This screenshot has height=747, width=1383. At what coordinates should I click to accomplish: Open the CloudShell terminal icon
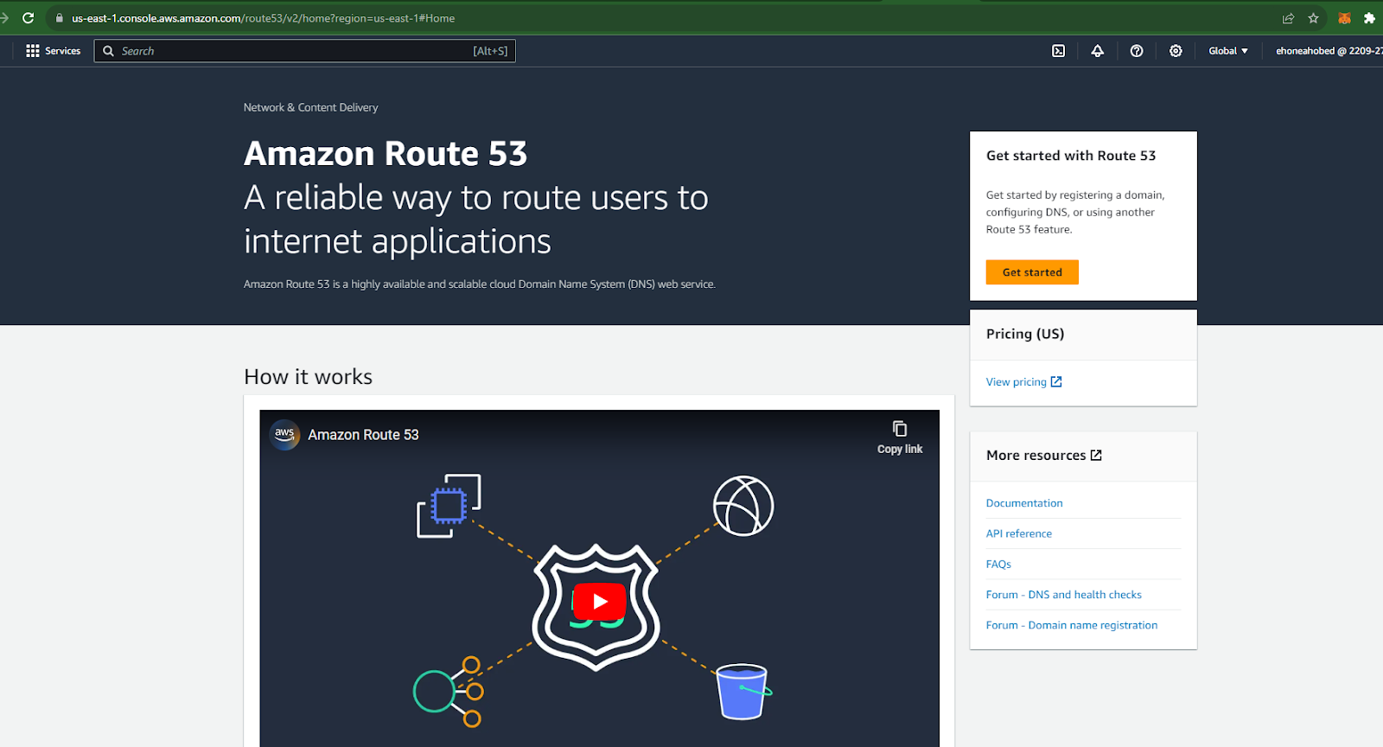pyautogui.click(x=1058, y=51)
